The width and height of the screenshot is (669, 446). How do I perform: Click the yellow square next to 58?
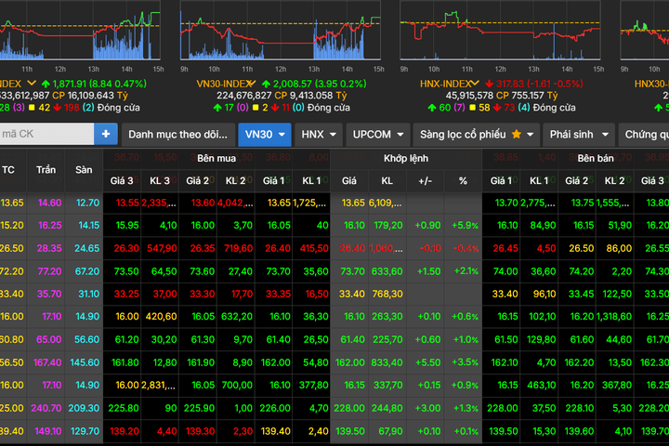point(473,108)
